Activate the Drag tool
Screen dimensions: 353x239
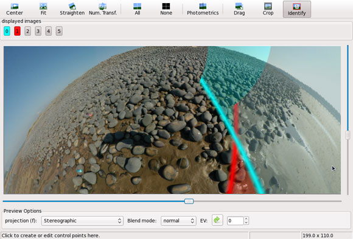pyautogui.click(x=239, y=9)
